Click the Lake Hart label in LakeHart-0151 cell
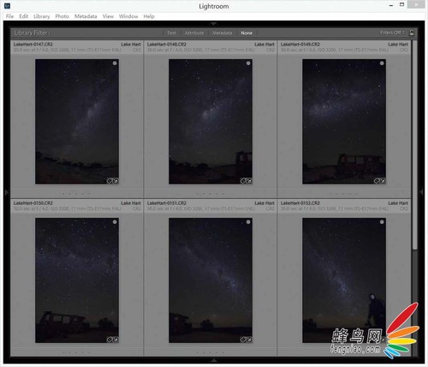The width and height of the screenshot is (428, 367). [x=265, y=203]
